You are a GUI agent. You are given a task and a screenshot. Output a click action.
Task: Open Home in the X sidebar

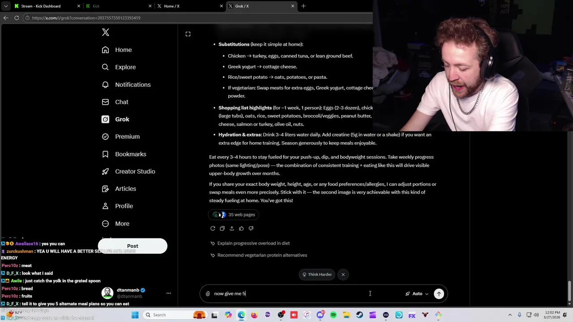pyautogui.click(x=117, y=50)
